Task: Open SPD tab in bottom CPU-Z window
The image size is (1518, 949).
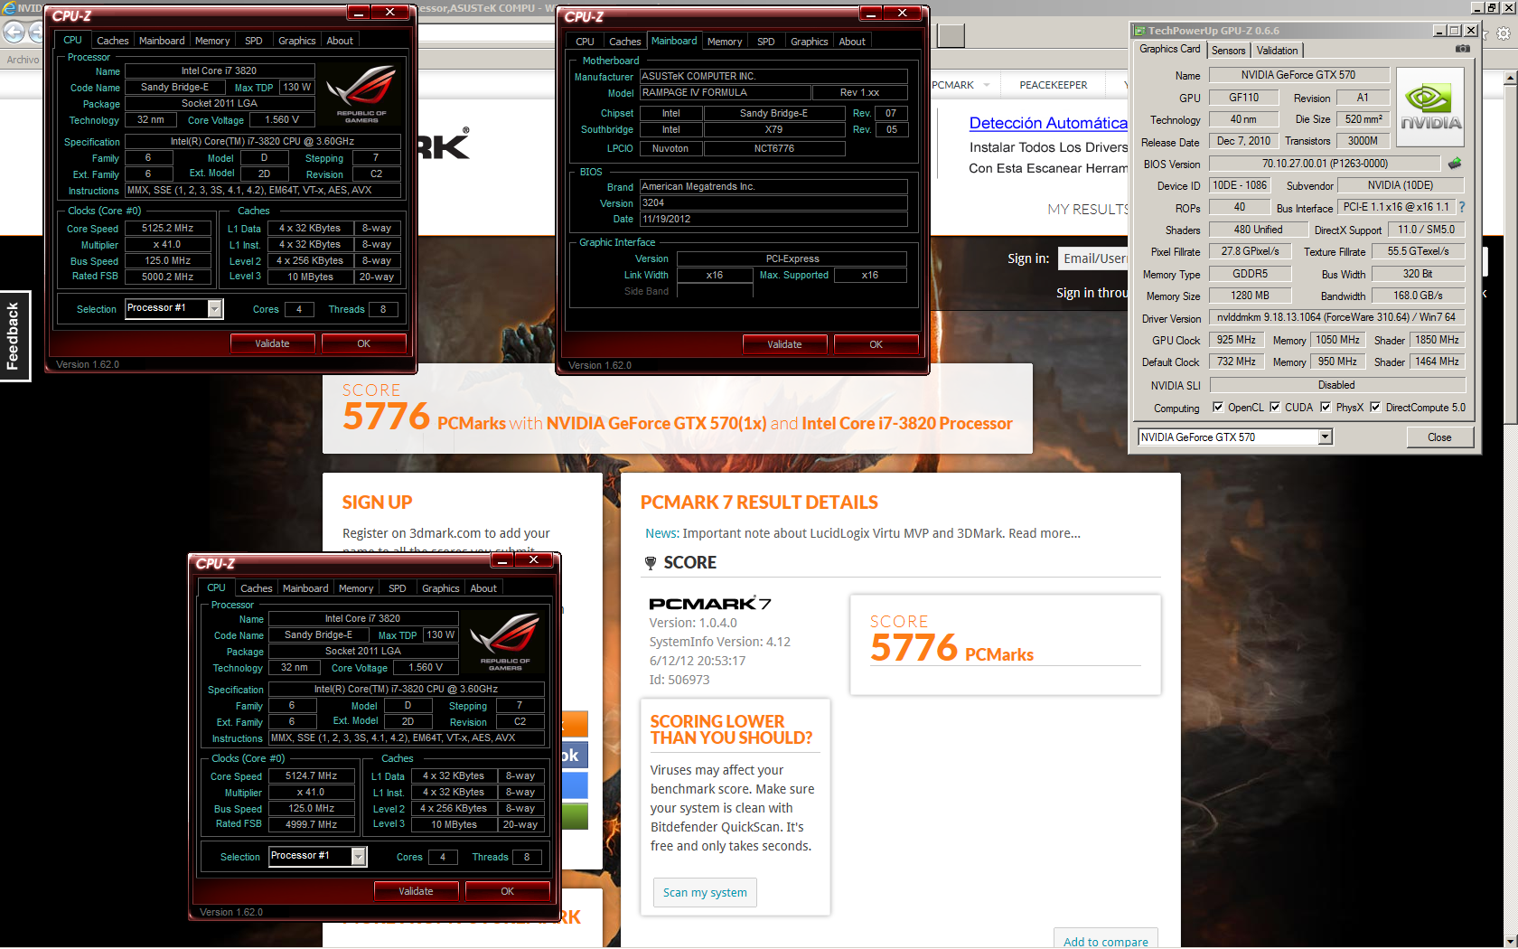Action: (398, 588)
